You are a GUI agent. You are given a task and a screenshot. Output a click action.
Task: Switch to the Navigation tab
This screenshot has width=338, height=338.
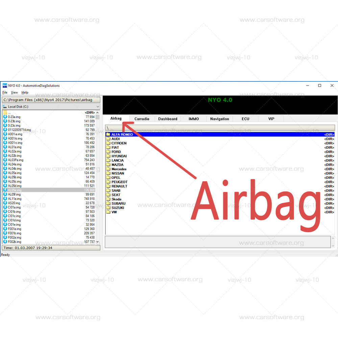[219, 119]
